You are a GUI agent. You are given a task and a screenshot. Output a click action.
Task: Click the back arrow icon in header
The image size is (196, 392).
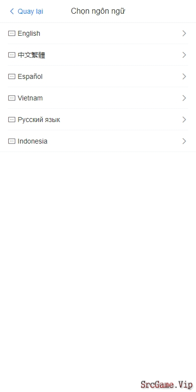(x=12, y=11)
